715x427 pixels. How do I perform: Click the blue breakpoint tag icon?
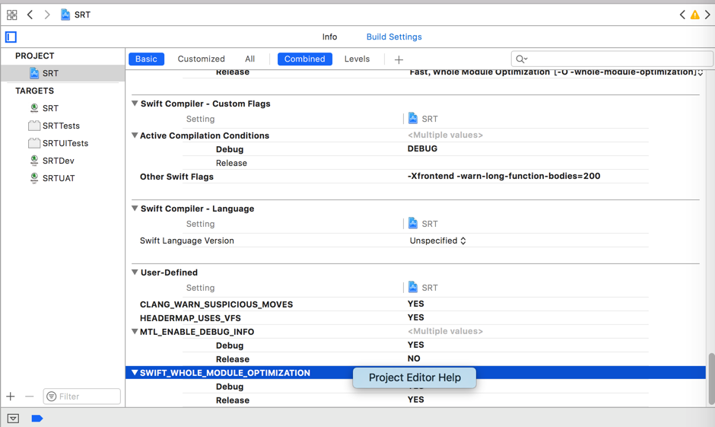pyautogui.click(x=37, y=419)
